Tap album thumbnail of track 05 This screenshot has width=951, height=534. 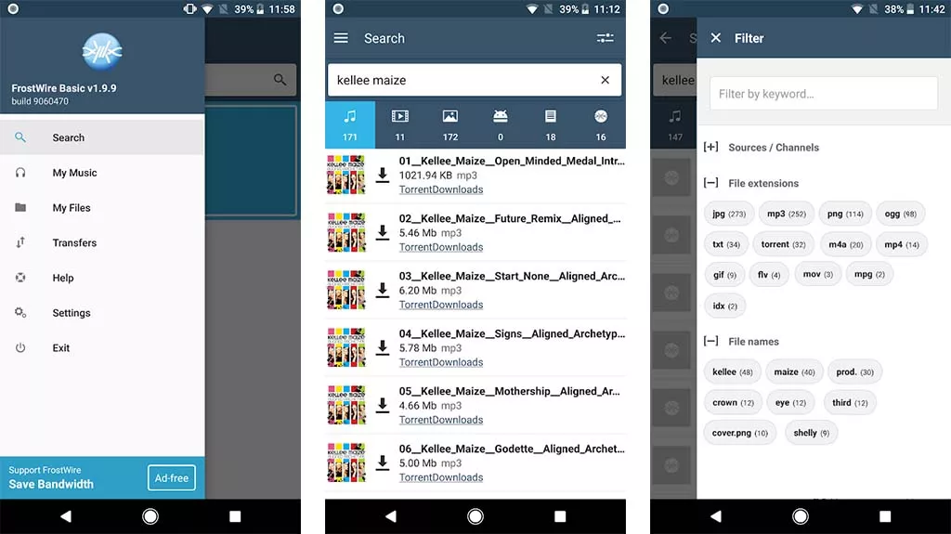[346, 405]
